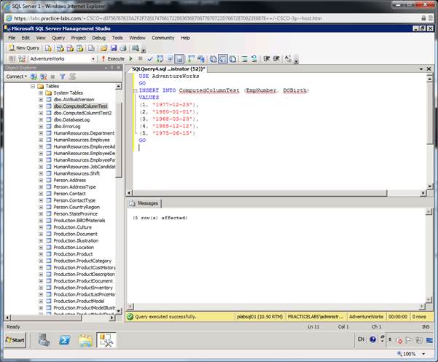
Task: Click the Cancel Executing Query stop icon
Action: coord(141,58)
